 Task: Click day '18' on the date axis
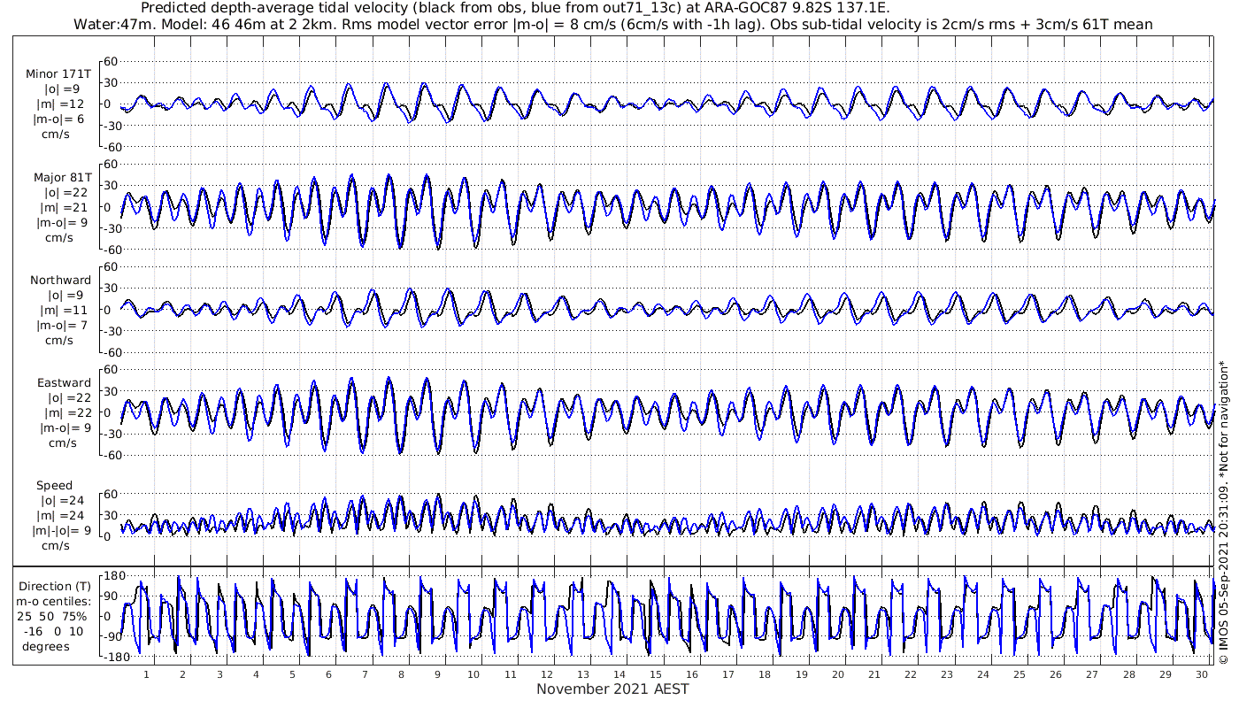coord(765,674)
